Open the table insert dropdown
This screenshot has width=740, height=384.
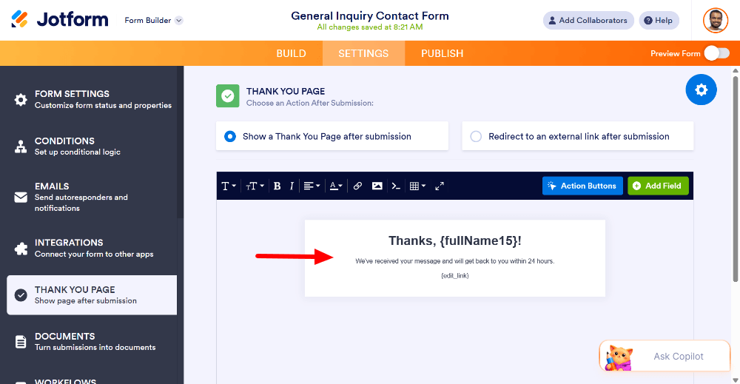(x=417, y=186)
